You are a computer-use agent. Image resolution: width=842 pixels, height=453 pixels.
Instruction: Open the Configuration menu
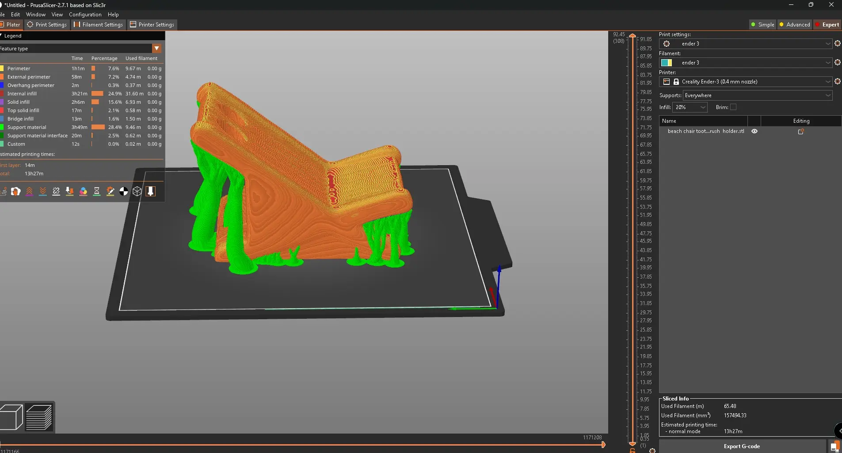tap(85, 15)
